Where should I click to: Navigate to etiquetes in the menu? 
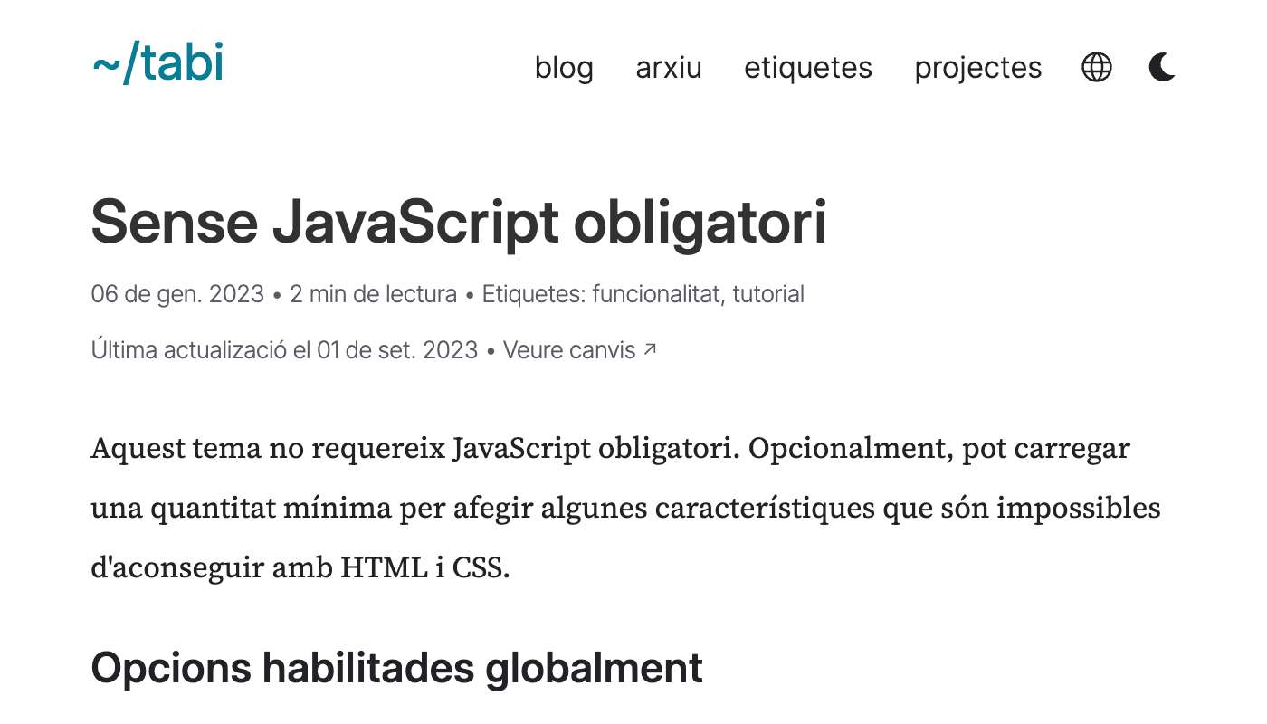click(807, 68)
